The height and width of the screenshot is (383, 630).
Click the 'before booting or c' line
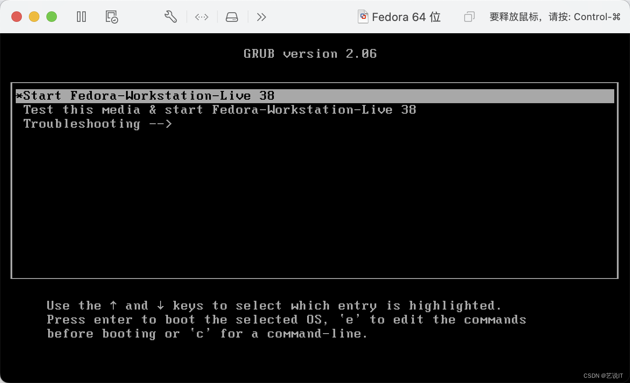tap(207, 334)
